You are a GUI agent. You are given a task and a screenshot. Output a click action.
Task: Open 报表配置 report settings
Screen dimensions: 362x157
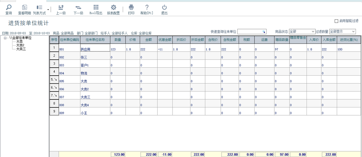113,10
